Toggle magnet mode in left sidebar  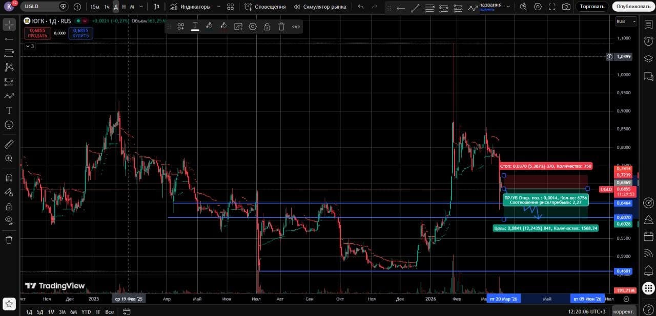tap(9, 178)
